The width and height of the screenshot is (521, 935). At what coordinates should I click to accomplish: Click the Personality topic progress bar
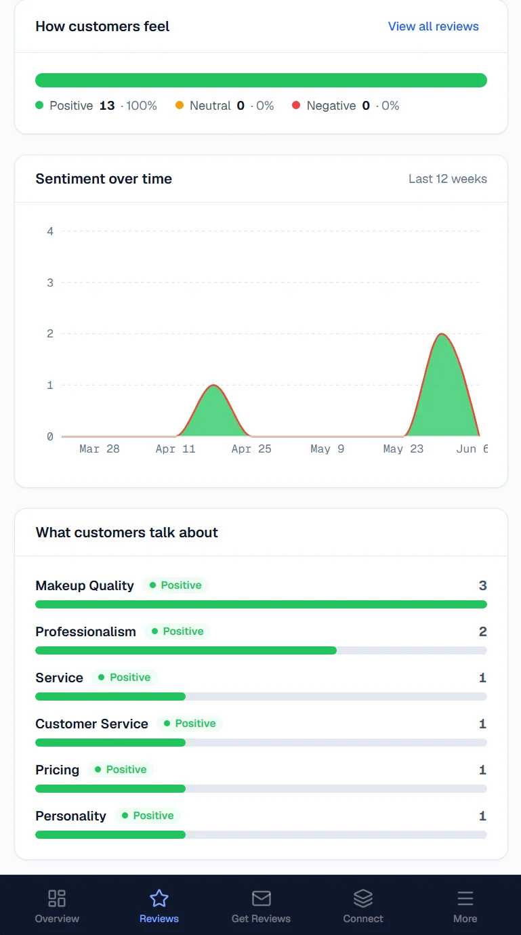coord(261,835)
